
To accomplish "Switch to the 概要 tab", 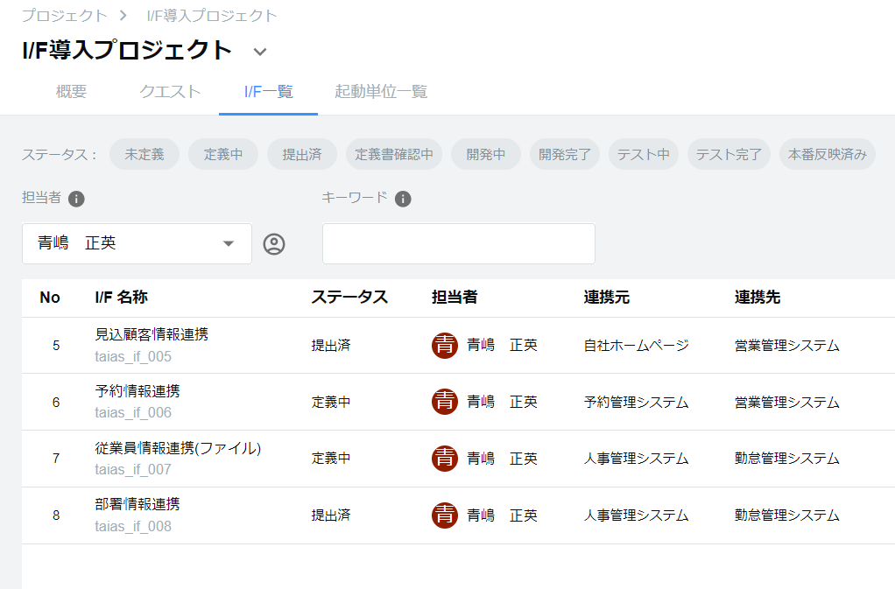I will pyautogui.click(x=71, y=92).
